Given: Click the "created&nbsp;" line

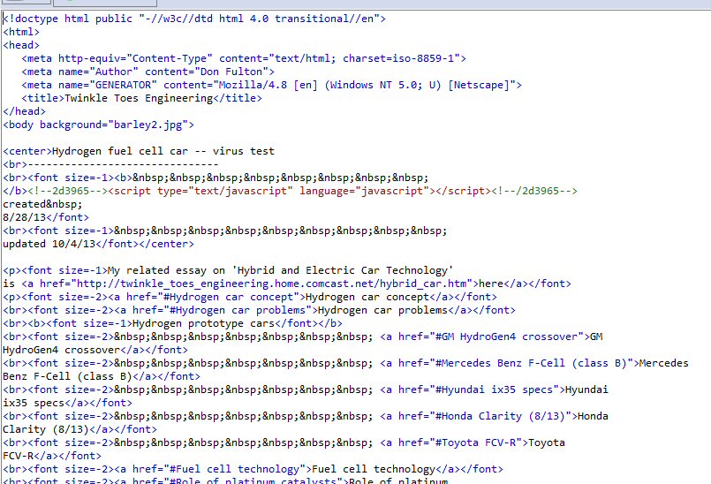Looking at the screenshot, I should point(42,204).
